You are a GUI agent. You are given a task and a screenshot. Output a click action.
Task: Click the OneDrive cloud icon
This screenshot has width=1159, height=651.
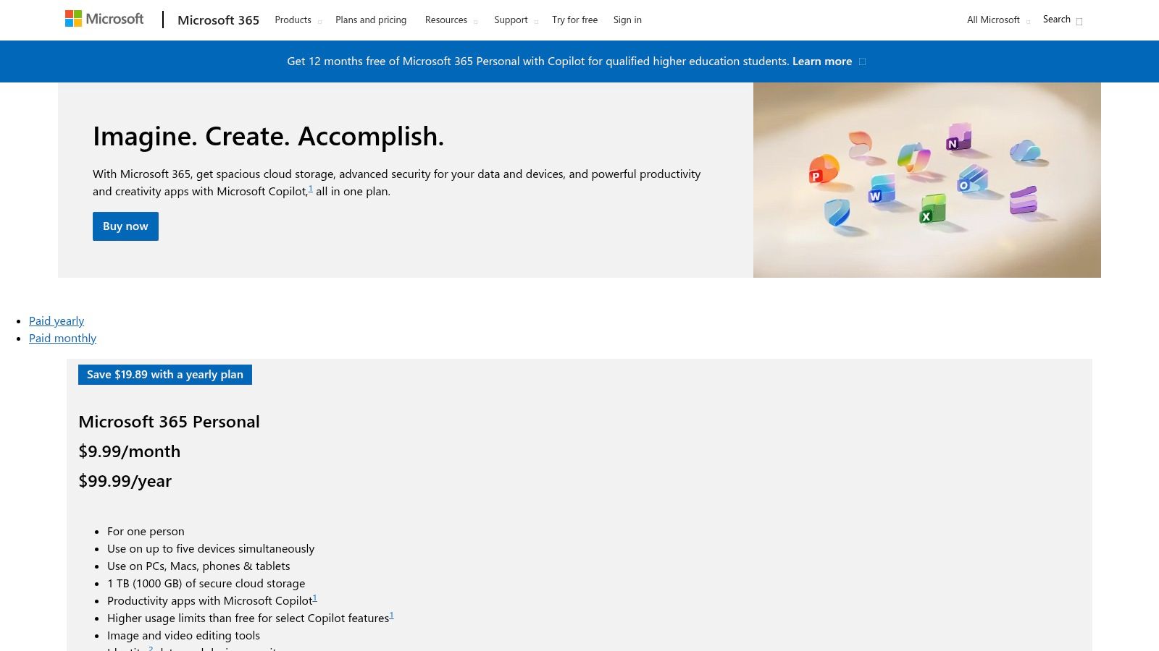[1024, 151]
